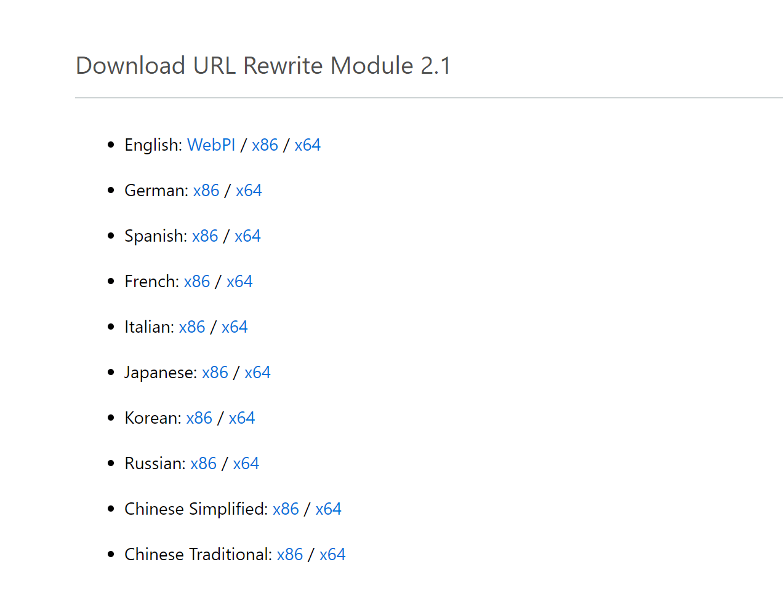783x602 pixels.
Task: Download the Russian x86 installer
Action: click(x=204, y=464)
